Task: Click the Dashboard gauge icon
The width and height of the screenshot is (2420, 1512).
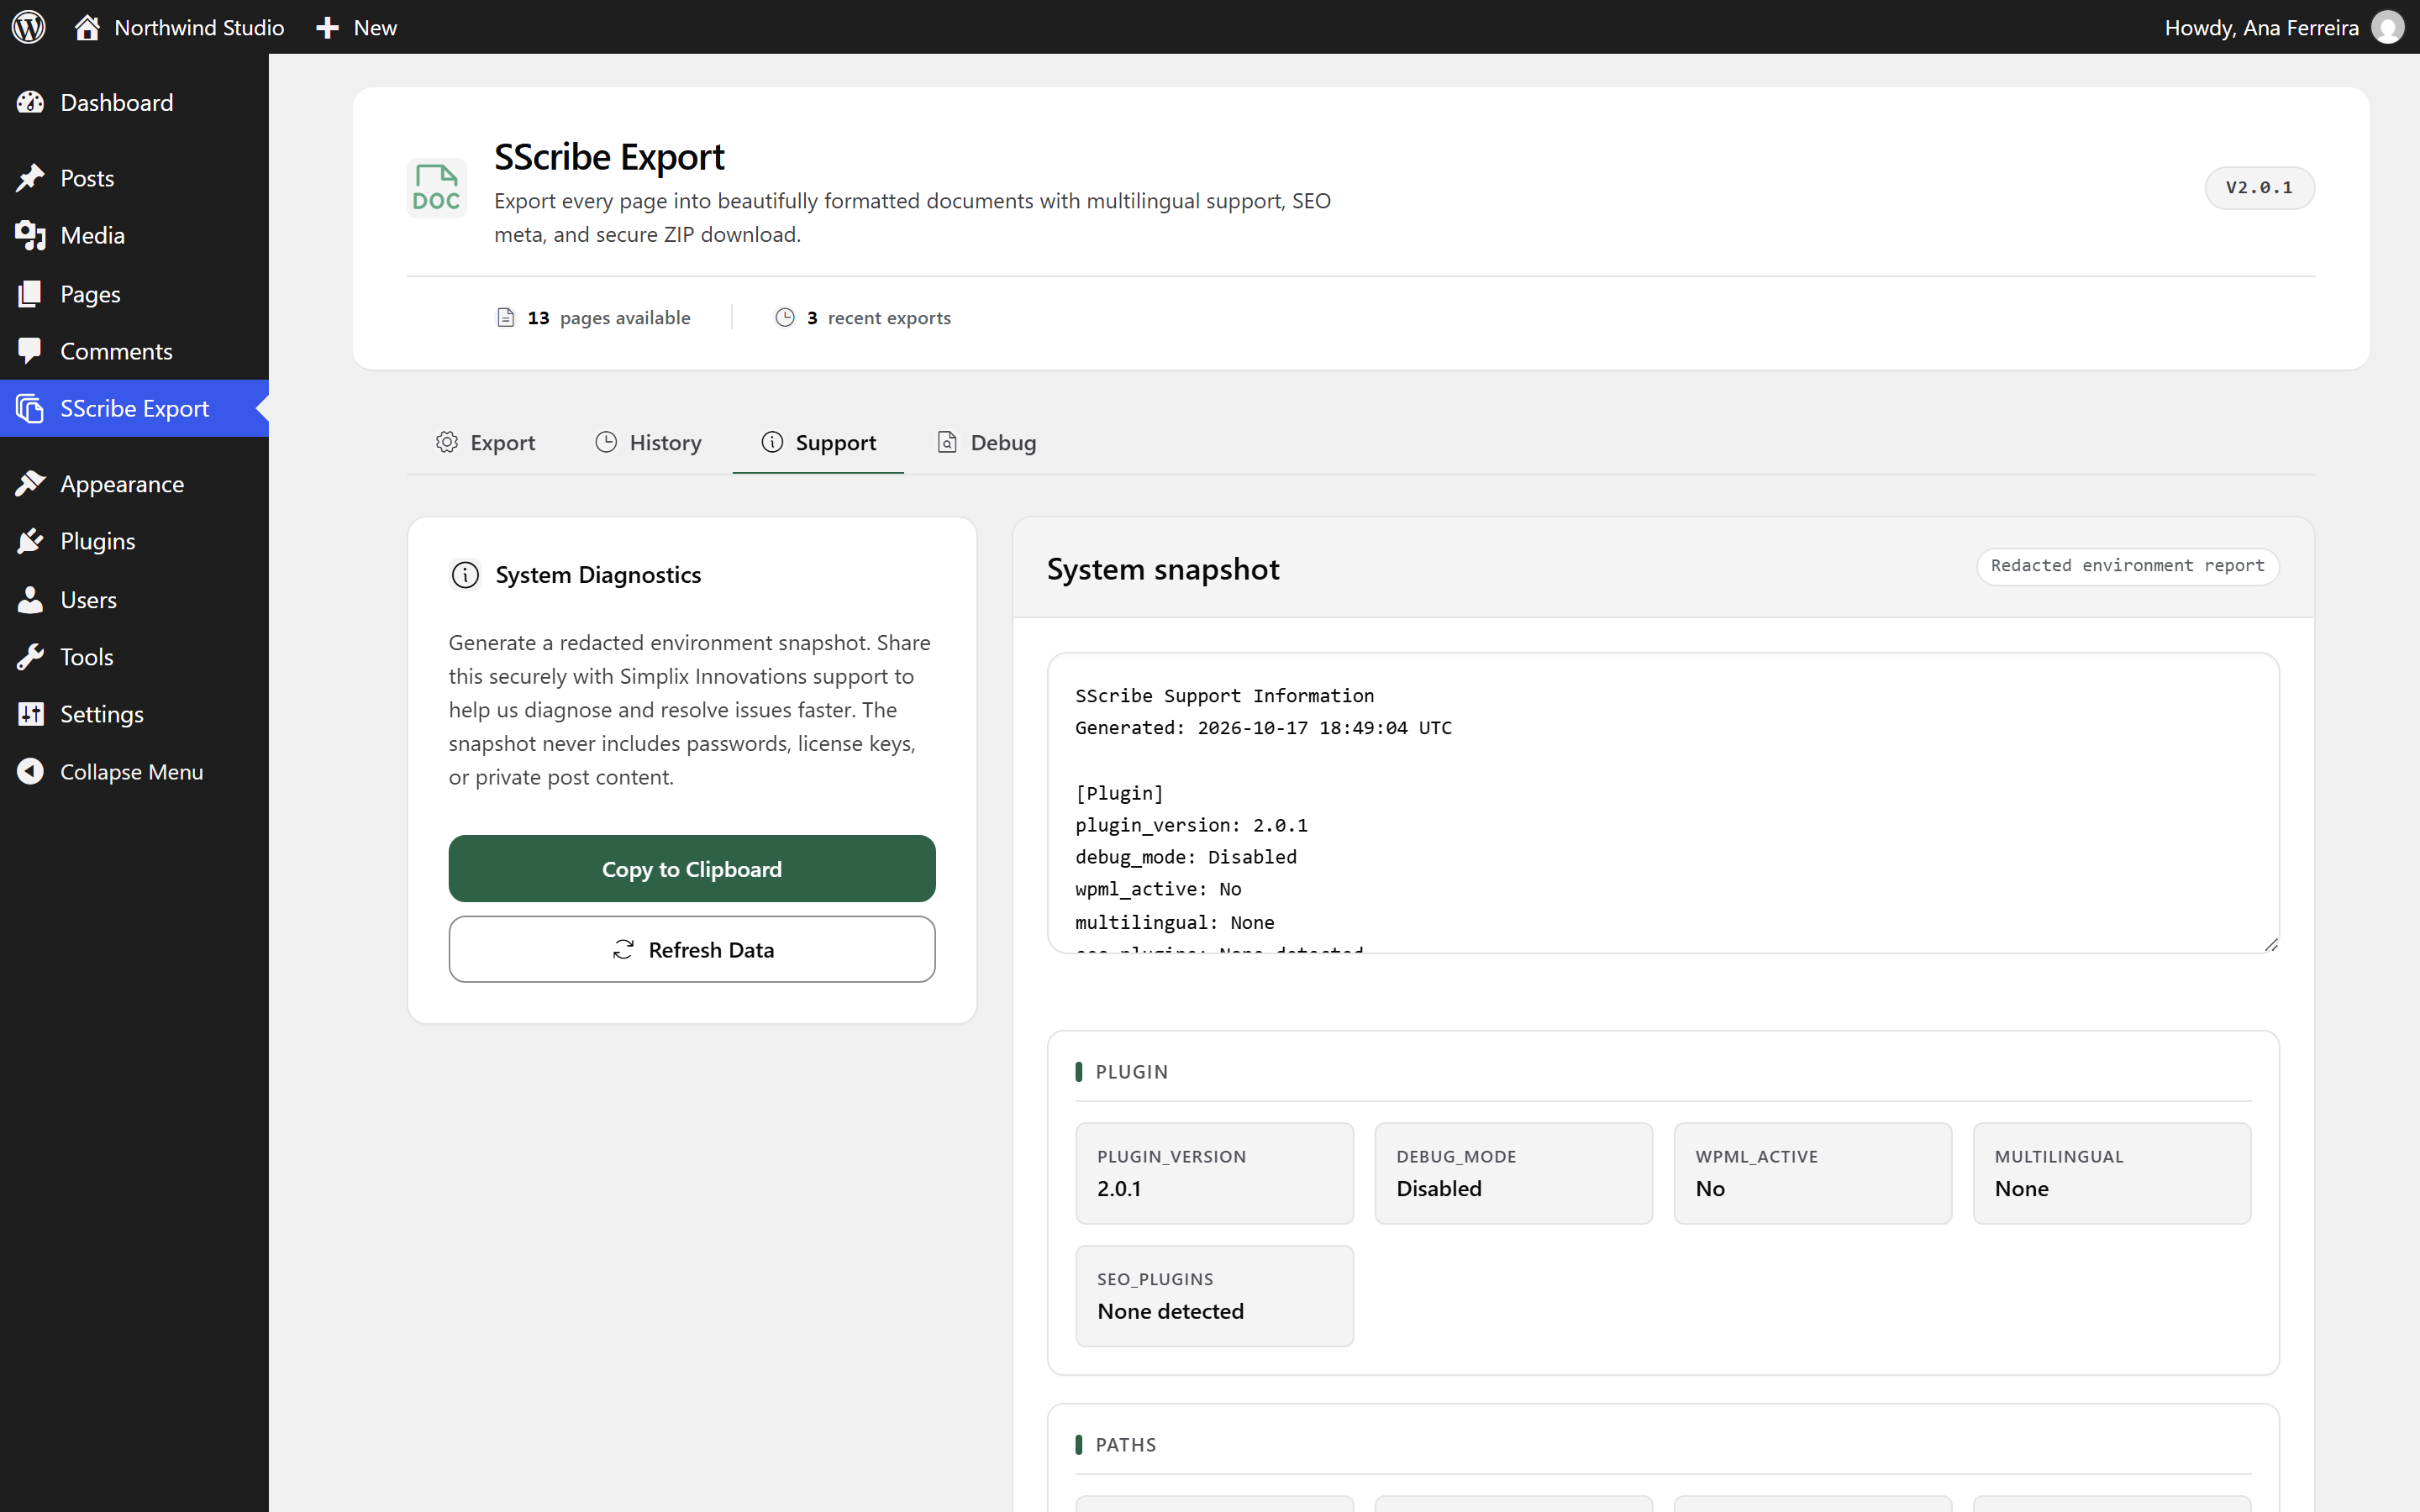Action: pyautogui.click(x=30, y=102)
